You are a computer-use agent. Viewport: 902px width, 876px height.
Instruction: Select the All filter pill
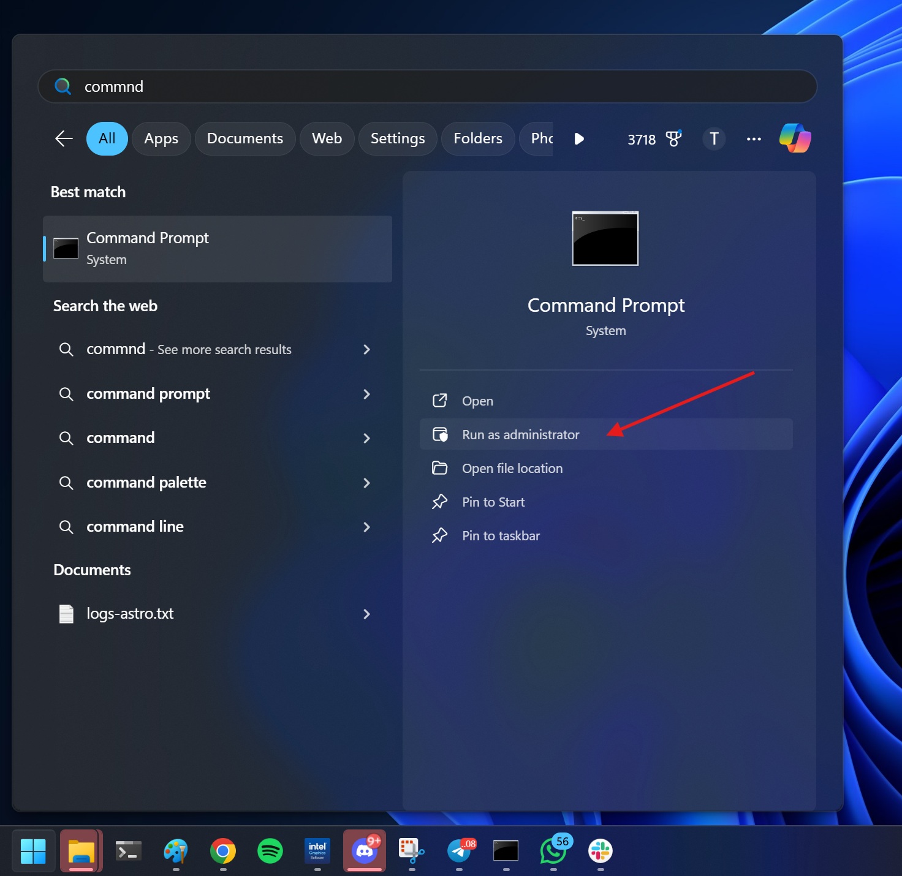click(x=107, y=138)
